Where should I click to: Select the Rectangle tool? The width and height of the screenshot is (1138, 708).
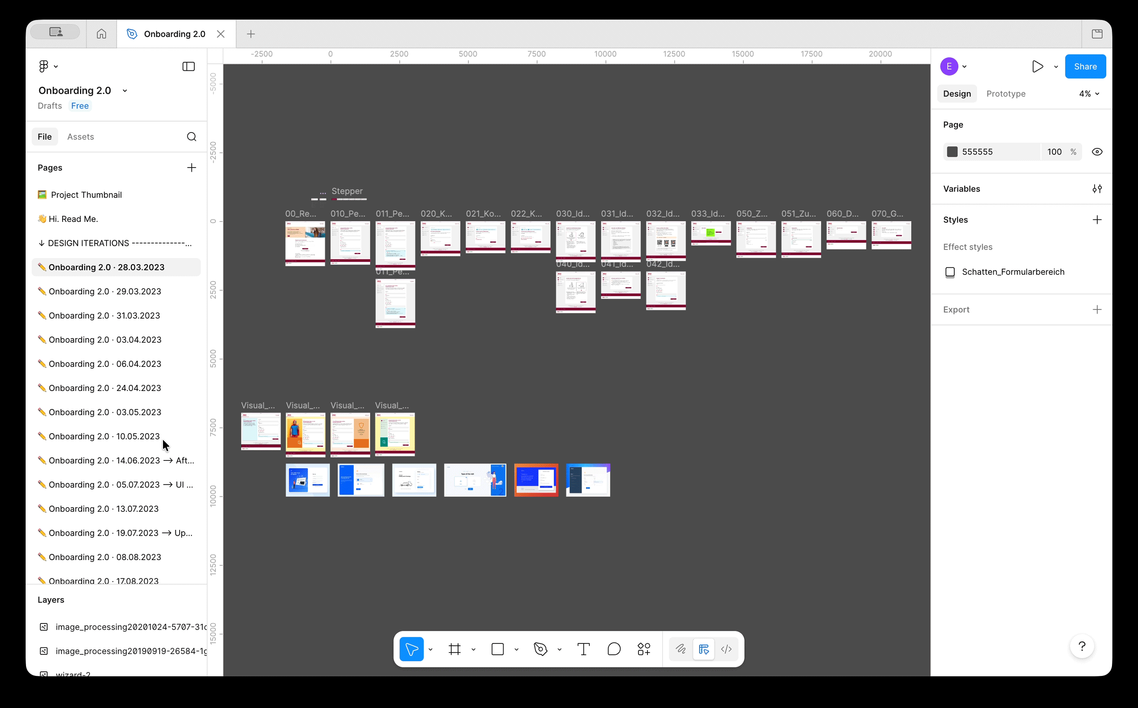[x=497, y=649]
